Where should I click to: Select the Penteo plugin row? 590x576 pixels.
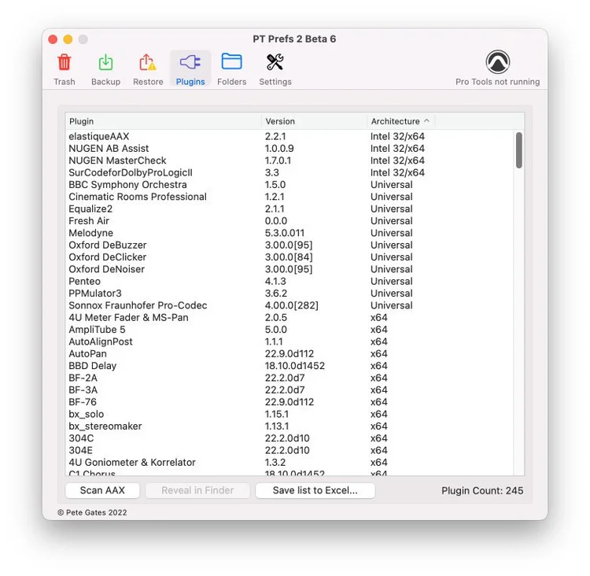(x=289, y=281)
